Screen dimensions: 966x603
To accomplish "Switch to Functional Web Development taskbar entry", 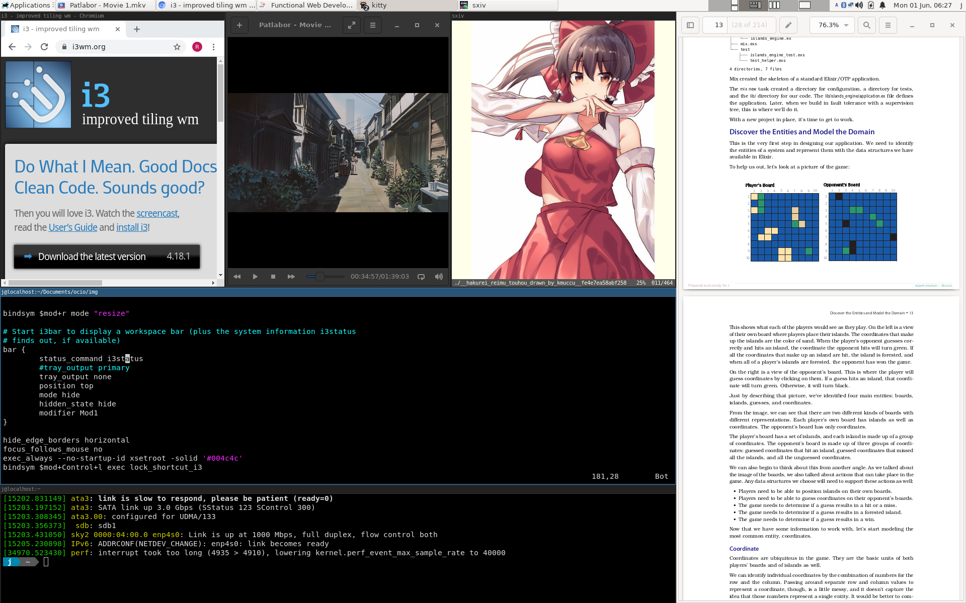I will 306,5.
